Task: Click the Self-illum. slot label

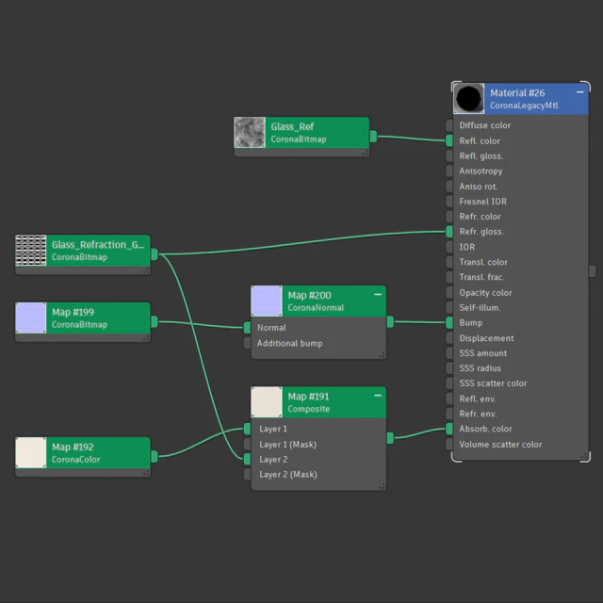Action: tap(480, 308)
